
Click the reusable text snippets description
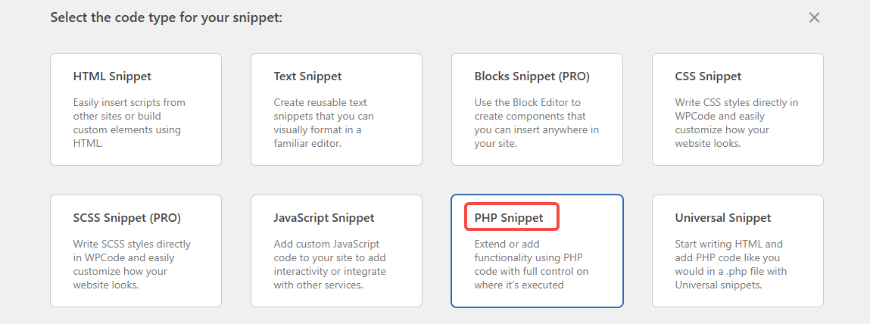click(323, 123)
